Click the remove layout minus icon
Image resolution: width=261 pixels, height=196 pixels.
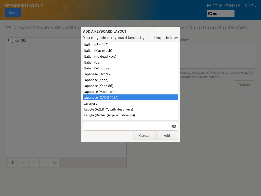(x=23, y=162)
